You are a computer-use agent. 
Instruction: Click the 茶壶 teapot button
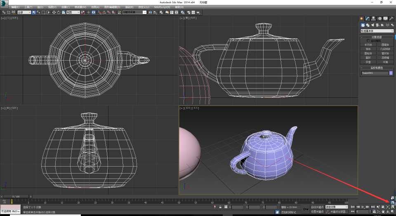click(368, 62)
